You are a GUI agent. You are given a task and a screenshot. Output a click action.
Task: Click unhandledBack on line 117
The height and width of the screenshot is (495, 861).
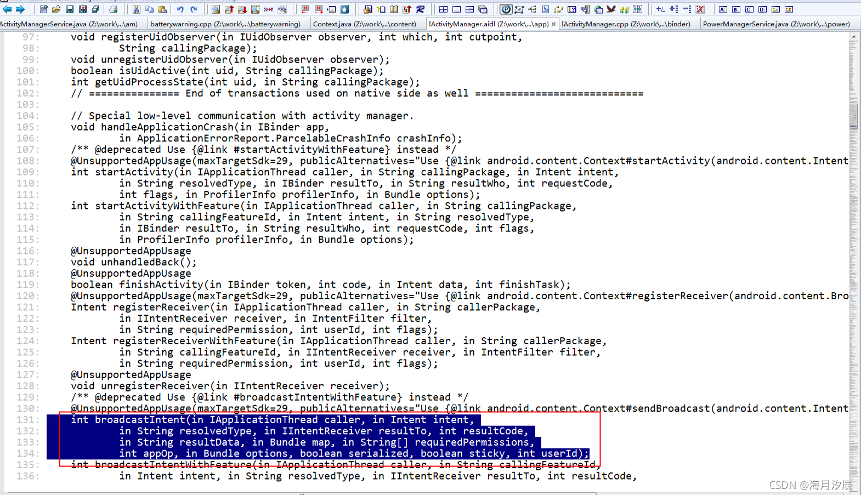click(140, 262)
